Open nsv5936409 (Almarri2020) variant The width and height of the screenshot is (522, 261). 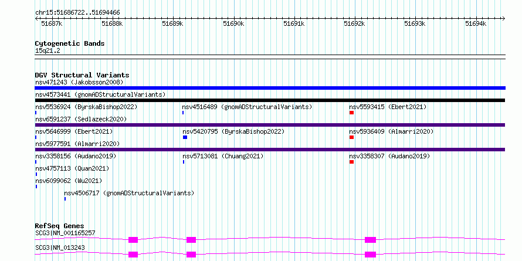[392, 131]
